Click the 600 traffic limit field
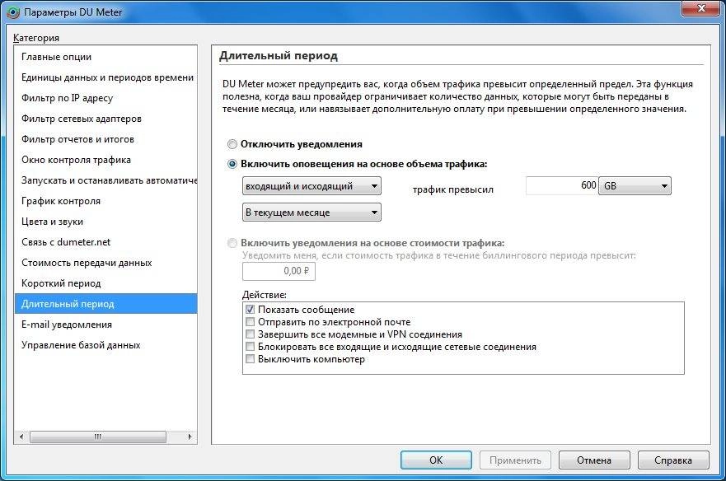Screen dimensions: 726x481 point(562,185)
